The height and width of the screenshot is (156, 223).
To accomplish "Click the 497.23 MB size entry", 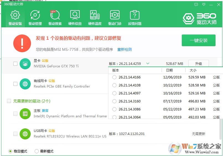I will (x=197, y=109).
